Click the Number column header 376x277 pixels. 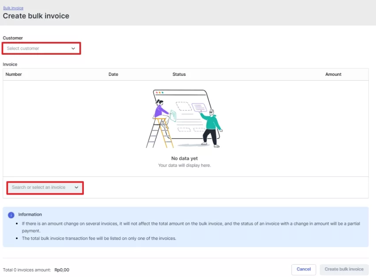pos(14,74)
